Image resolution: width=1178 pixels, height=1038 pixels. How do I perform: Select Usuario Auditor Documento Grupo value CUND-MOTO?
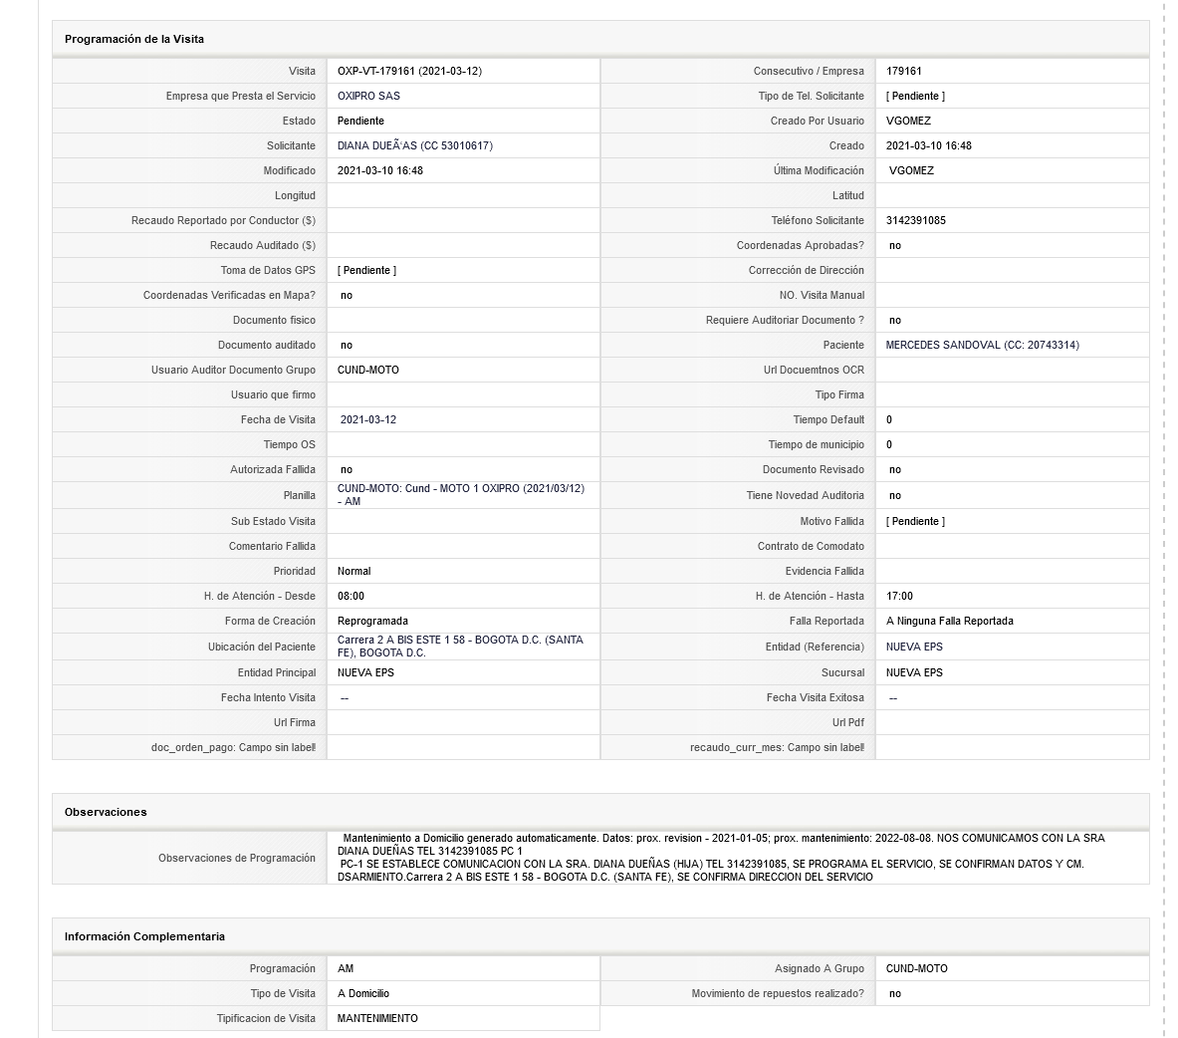tap(368, 370)
